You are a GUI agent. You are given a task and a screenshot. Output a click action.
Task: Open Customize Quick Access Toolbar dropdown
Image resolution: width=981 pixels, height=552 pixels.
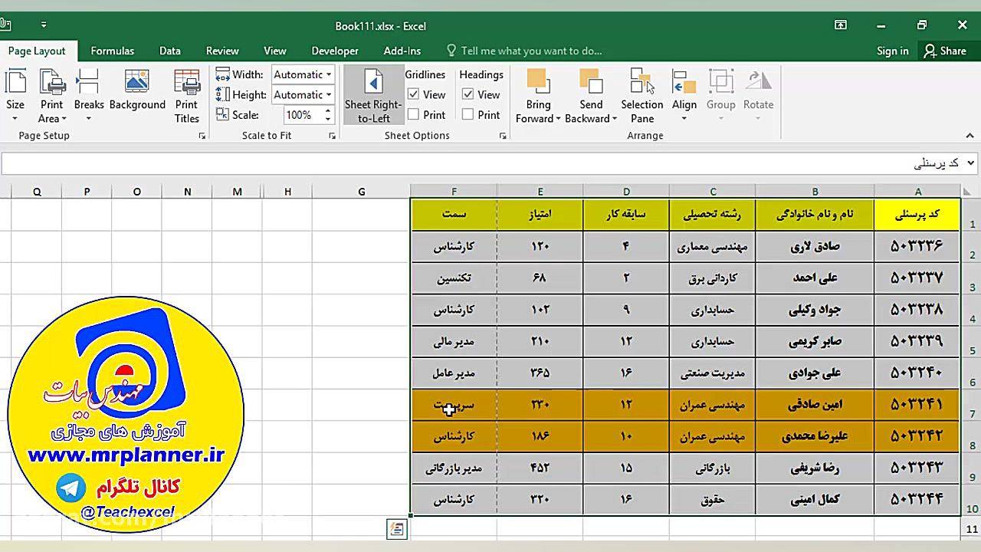pyautogui.click(x=44, y=25)
